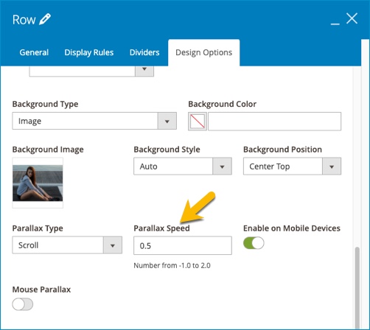Open the partially visible dropdown above Background Type
This screenshot has width=370, height=330.
(91, 71)
